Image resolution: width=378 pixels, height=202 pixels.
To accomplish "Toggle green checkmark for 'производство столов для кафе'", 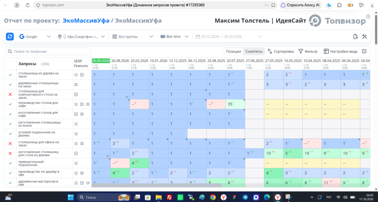I will coord(10,104).
